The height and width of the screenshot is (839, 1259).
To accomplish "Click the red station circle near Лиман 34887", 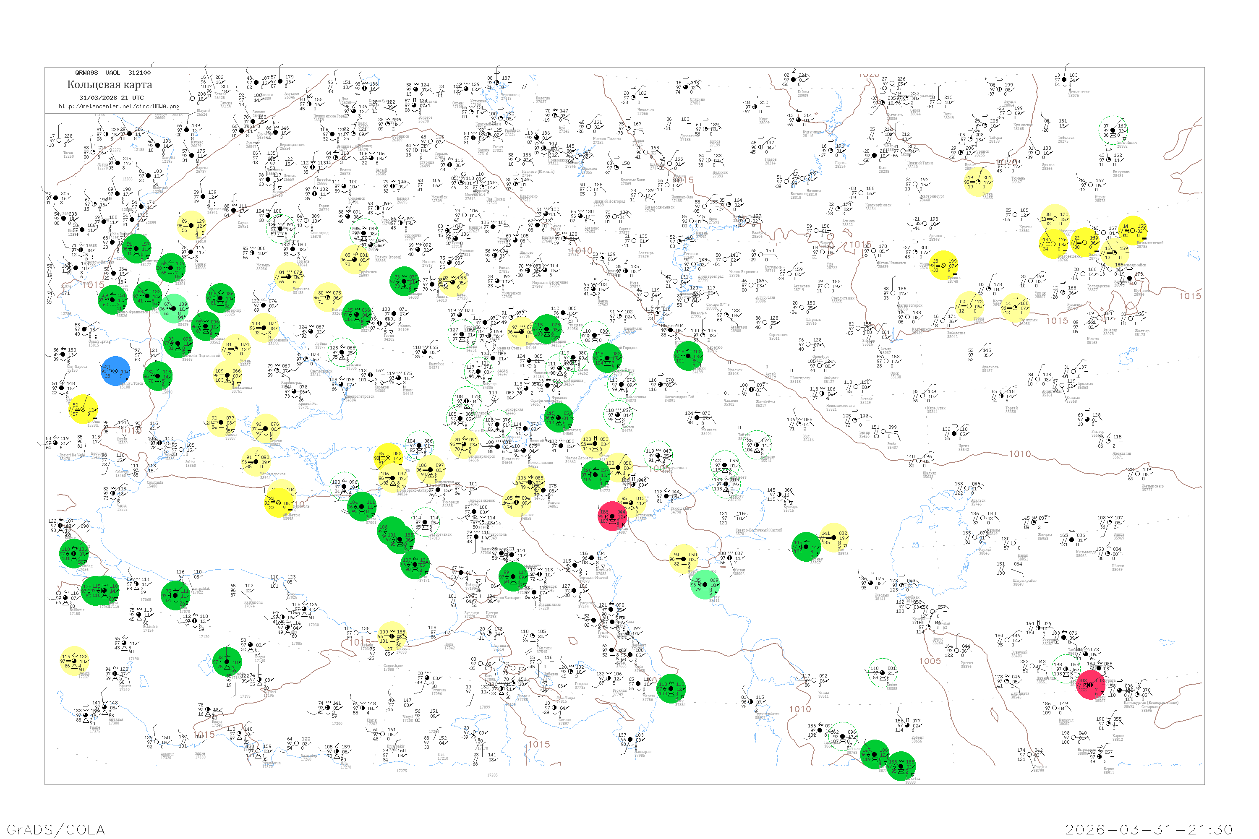I will [x=612, y=516].
